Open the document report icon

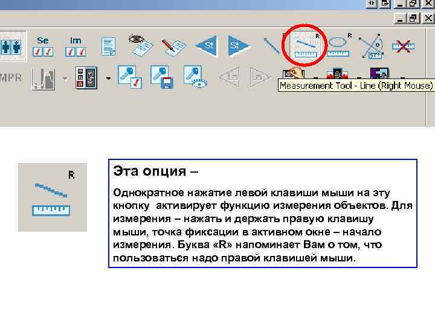point(109,46)
